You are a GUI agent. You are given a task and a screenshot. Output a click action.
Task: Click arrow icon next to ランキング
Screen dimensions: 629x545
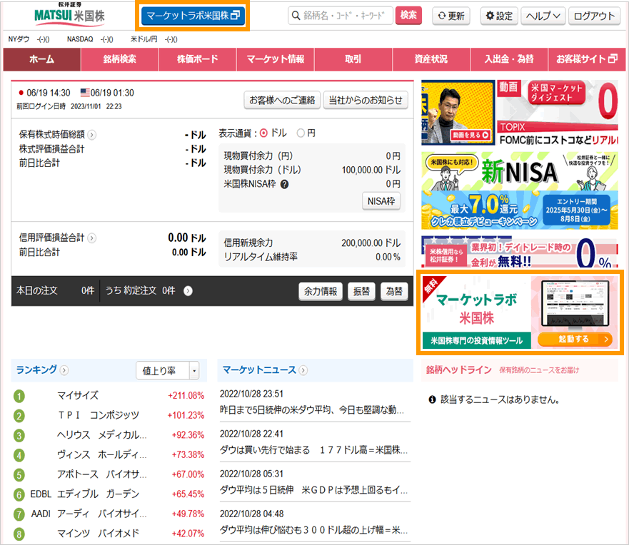(64, 370)
